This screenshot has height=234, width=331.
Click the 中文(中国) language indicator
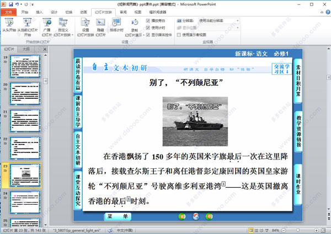(x=125, y=230)
